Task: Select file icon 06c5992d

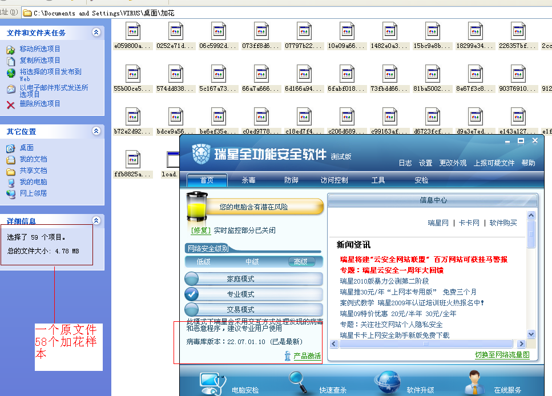Action: coord(219,31)
